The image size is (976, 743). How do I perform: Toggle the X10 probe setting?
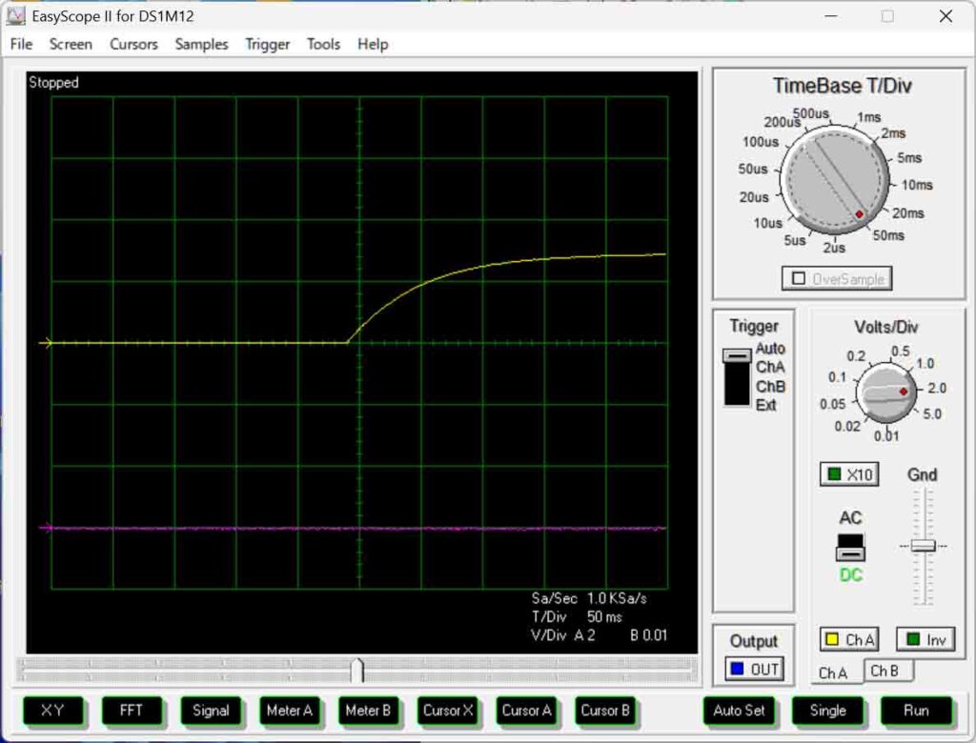pyautogui.click(x=849, y=474)
